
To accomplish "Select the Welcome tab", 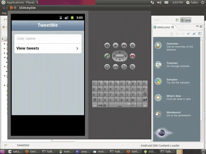I will [x=164, y=27].
